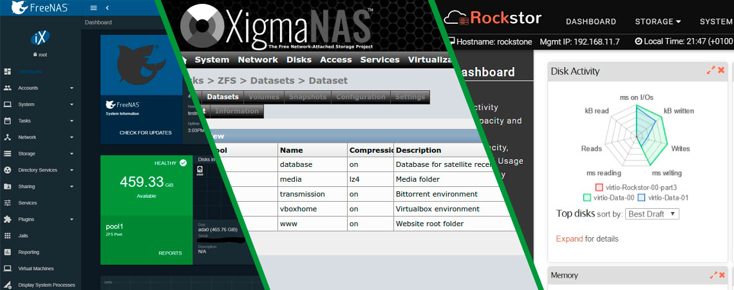Select the Datasets tab in XigmaNAS
This screenshot has height=290, width=734.
pos(223,97)
